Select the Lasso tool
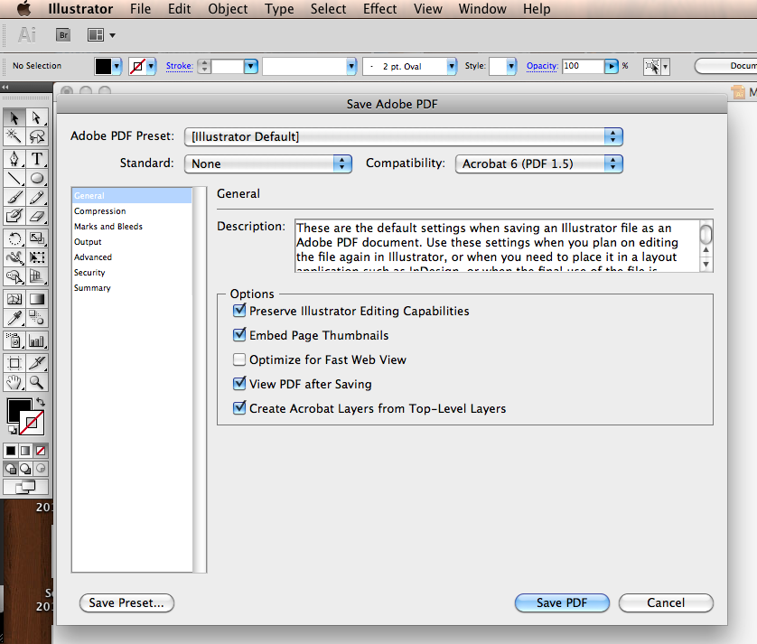 (x=37, y=136)
